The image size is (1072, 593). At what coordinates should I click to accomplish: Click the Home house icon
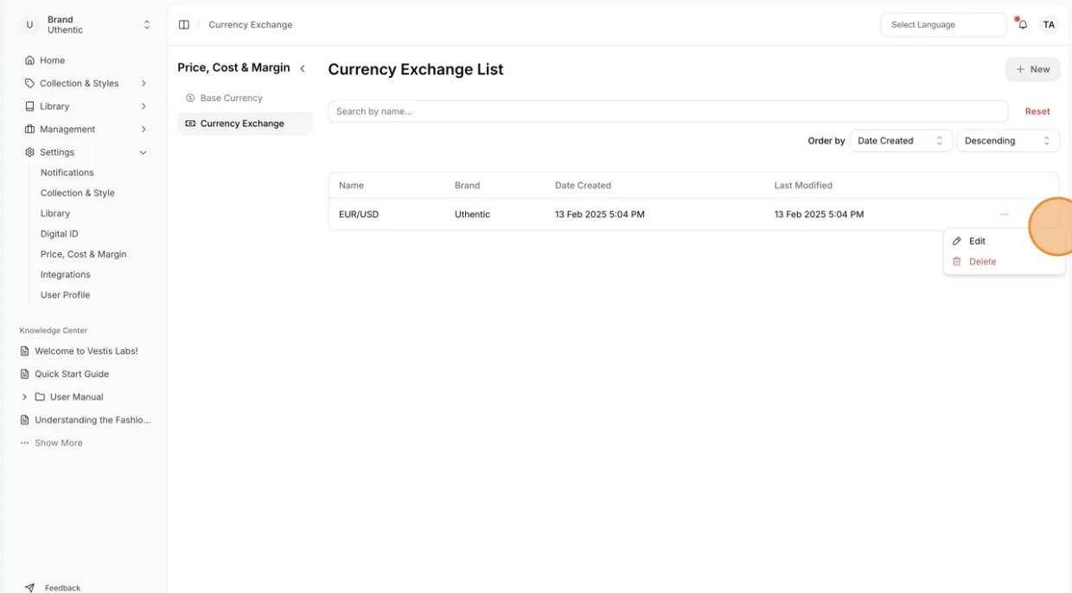[x=30, y=61]
